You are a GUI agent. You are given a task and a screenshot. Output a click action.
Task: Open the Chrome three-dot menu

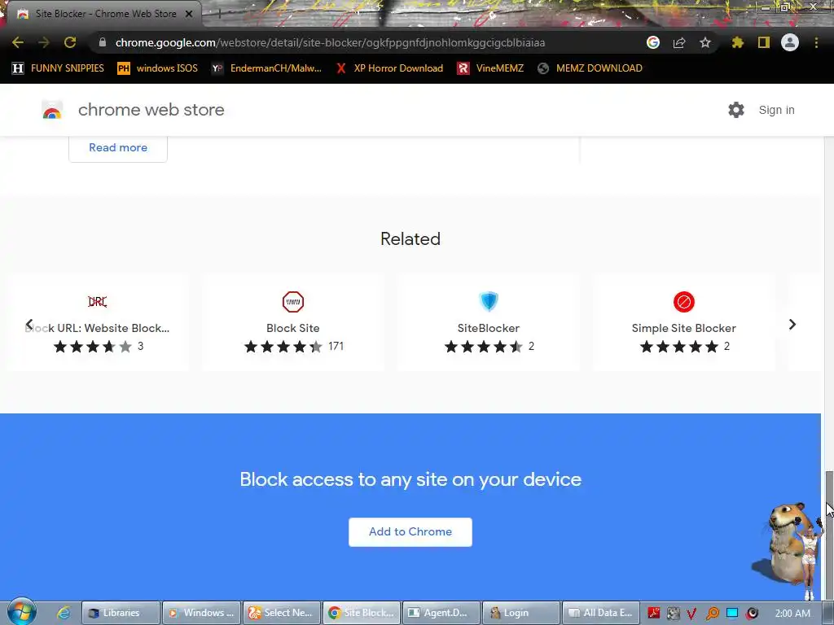pos(816,42)
